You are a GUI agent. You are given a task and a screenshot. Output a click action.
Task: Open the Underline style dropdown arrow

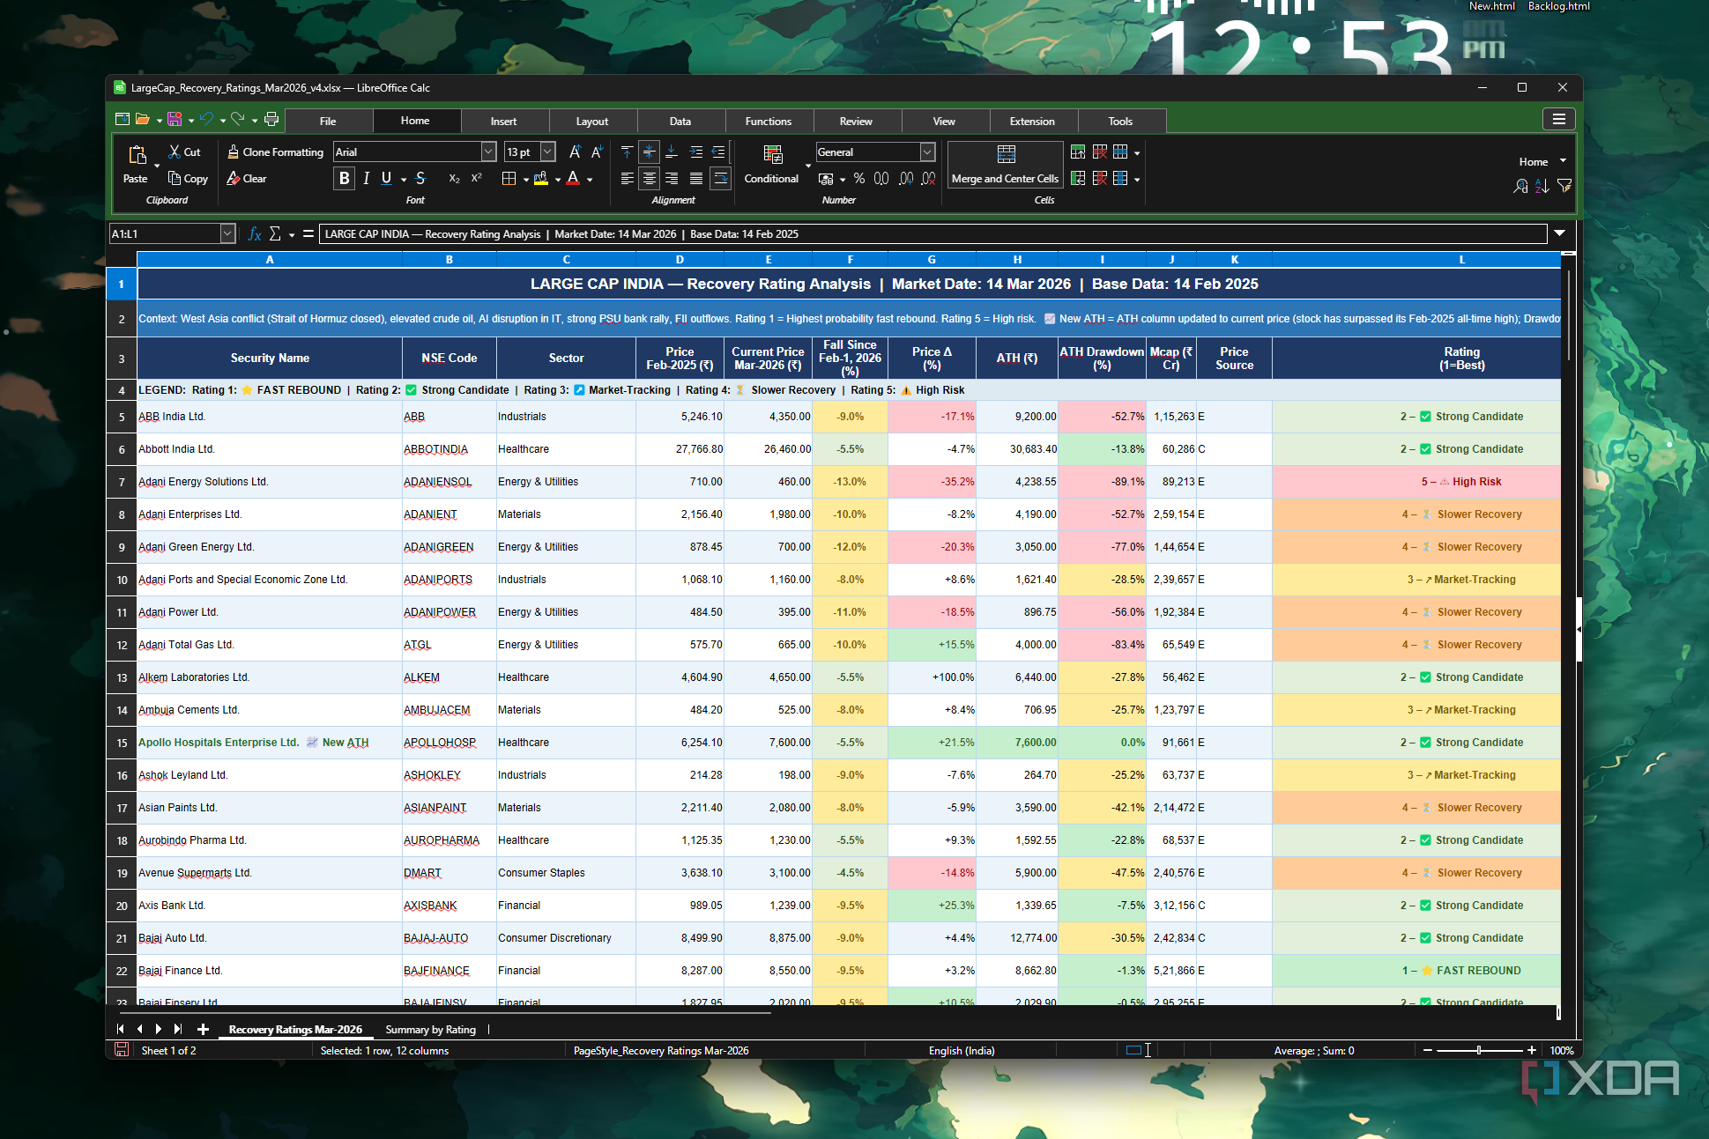click(404, 180)
